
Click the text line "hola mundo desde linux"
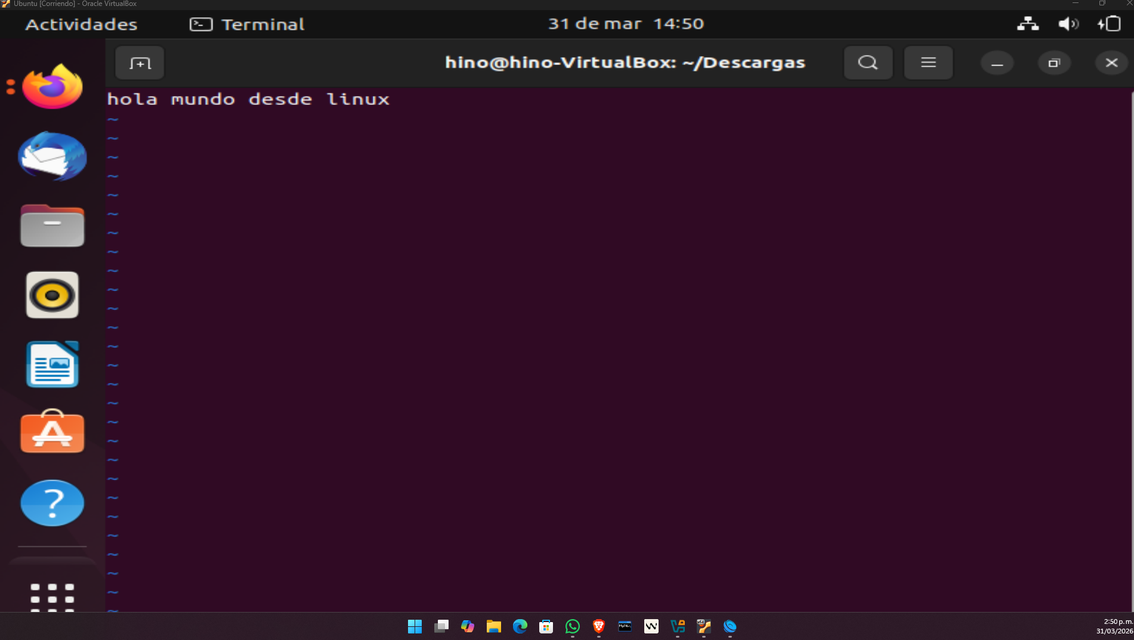[248, 99]
